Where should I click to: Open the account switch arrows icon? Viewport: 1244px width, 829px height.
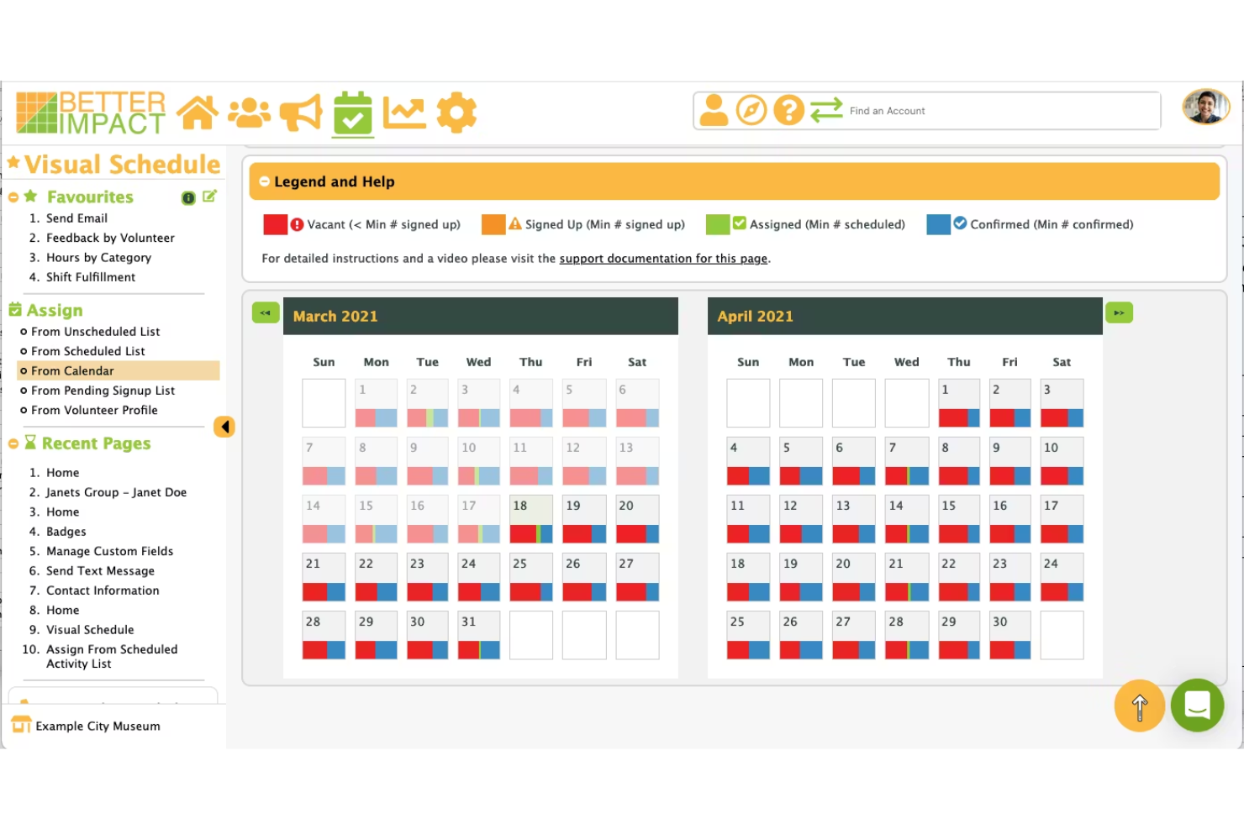click(827, 109)
